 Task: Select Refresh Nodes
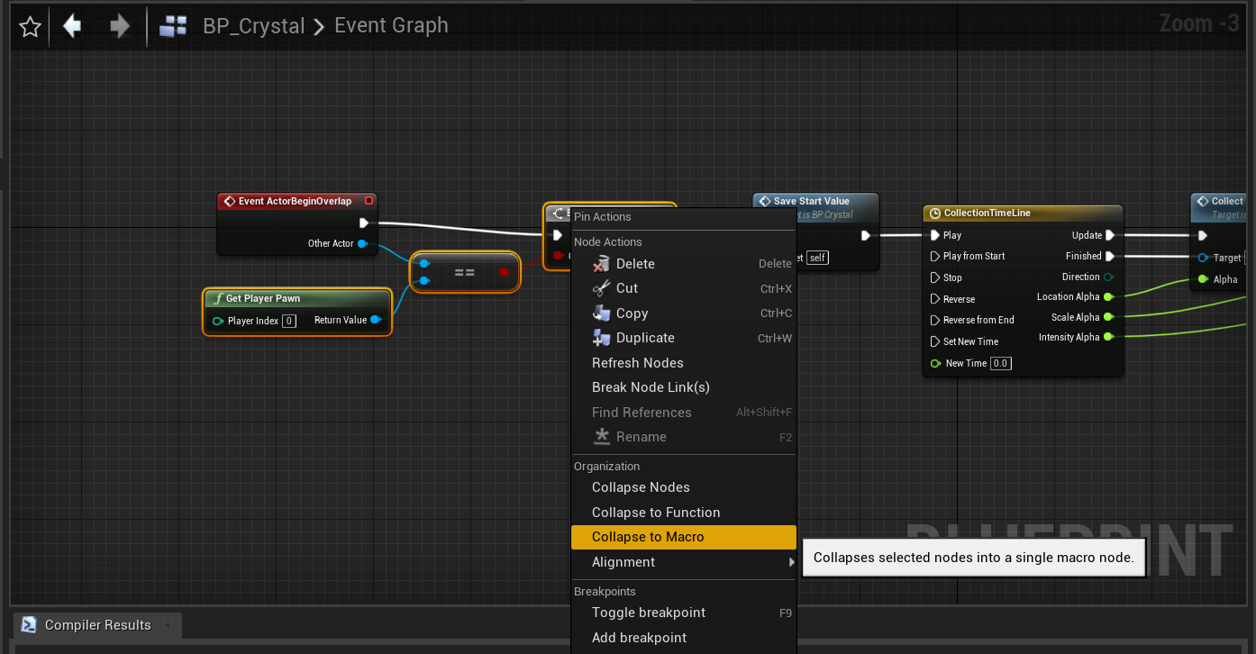click(684, 363)
